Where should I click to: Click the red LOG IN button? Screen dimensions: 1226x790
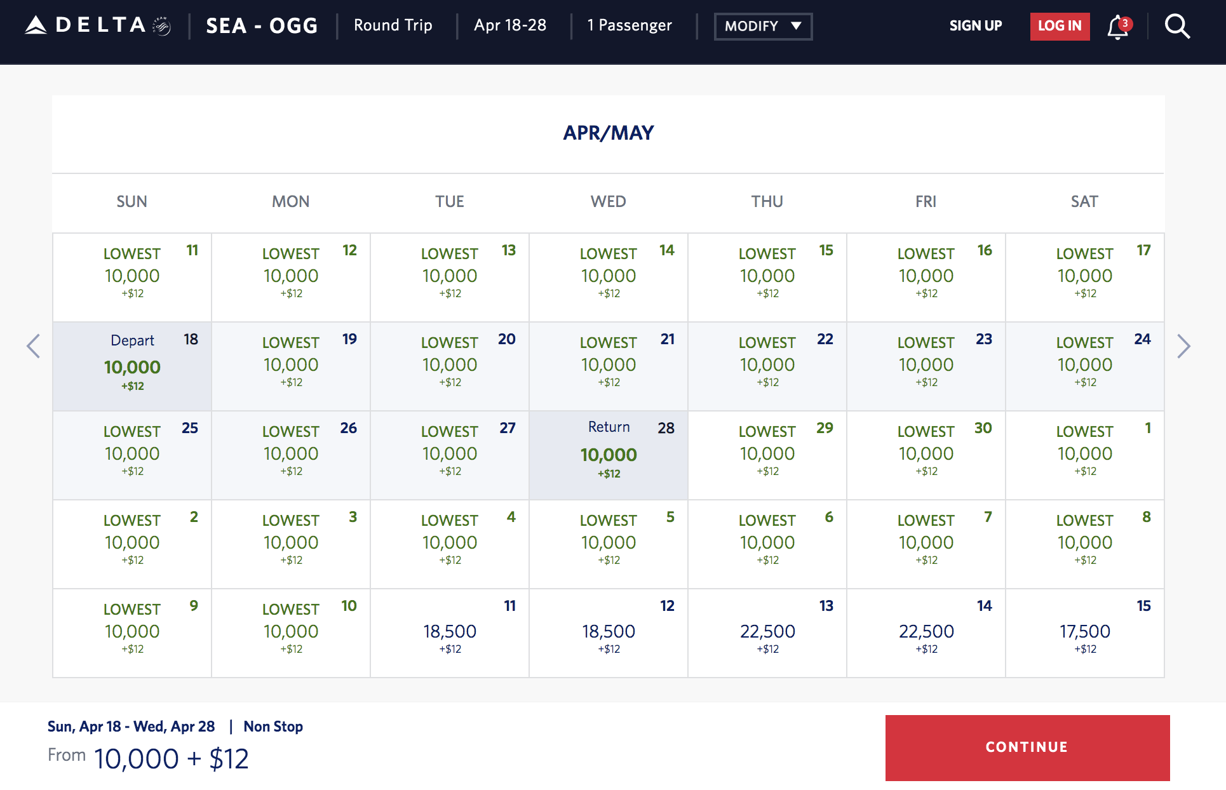[x=1060, y=26]
